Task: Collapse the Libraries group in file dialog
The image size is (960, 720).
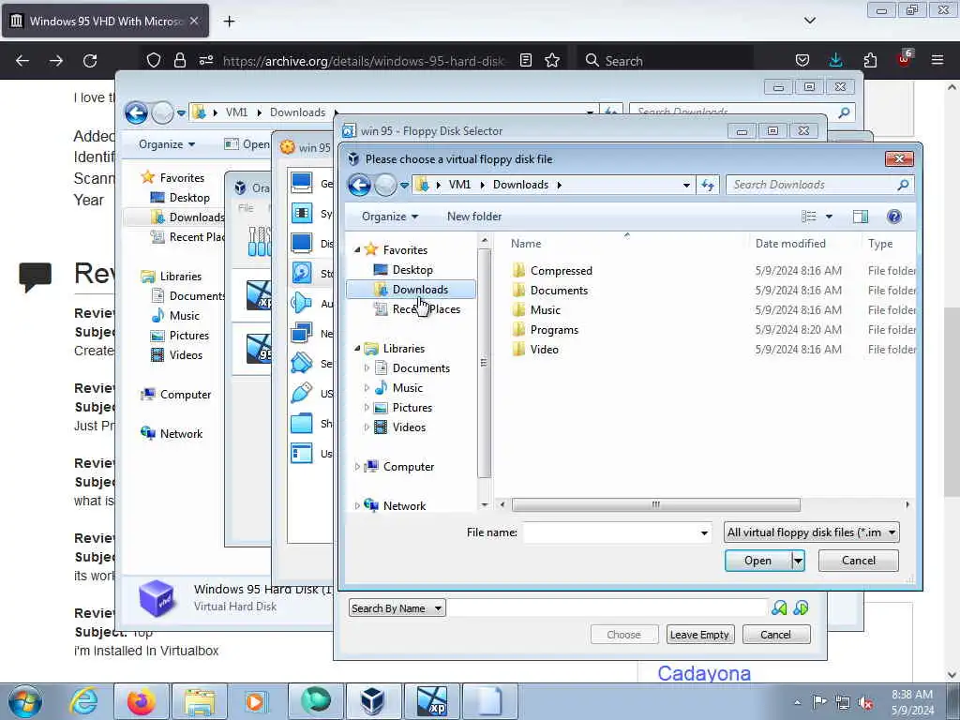Action: point(357,348)
